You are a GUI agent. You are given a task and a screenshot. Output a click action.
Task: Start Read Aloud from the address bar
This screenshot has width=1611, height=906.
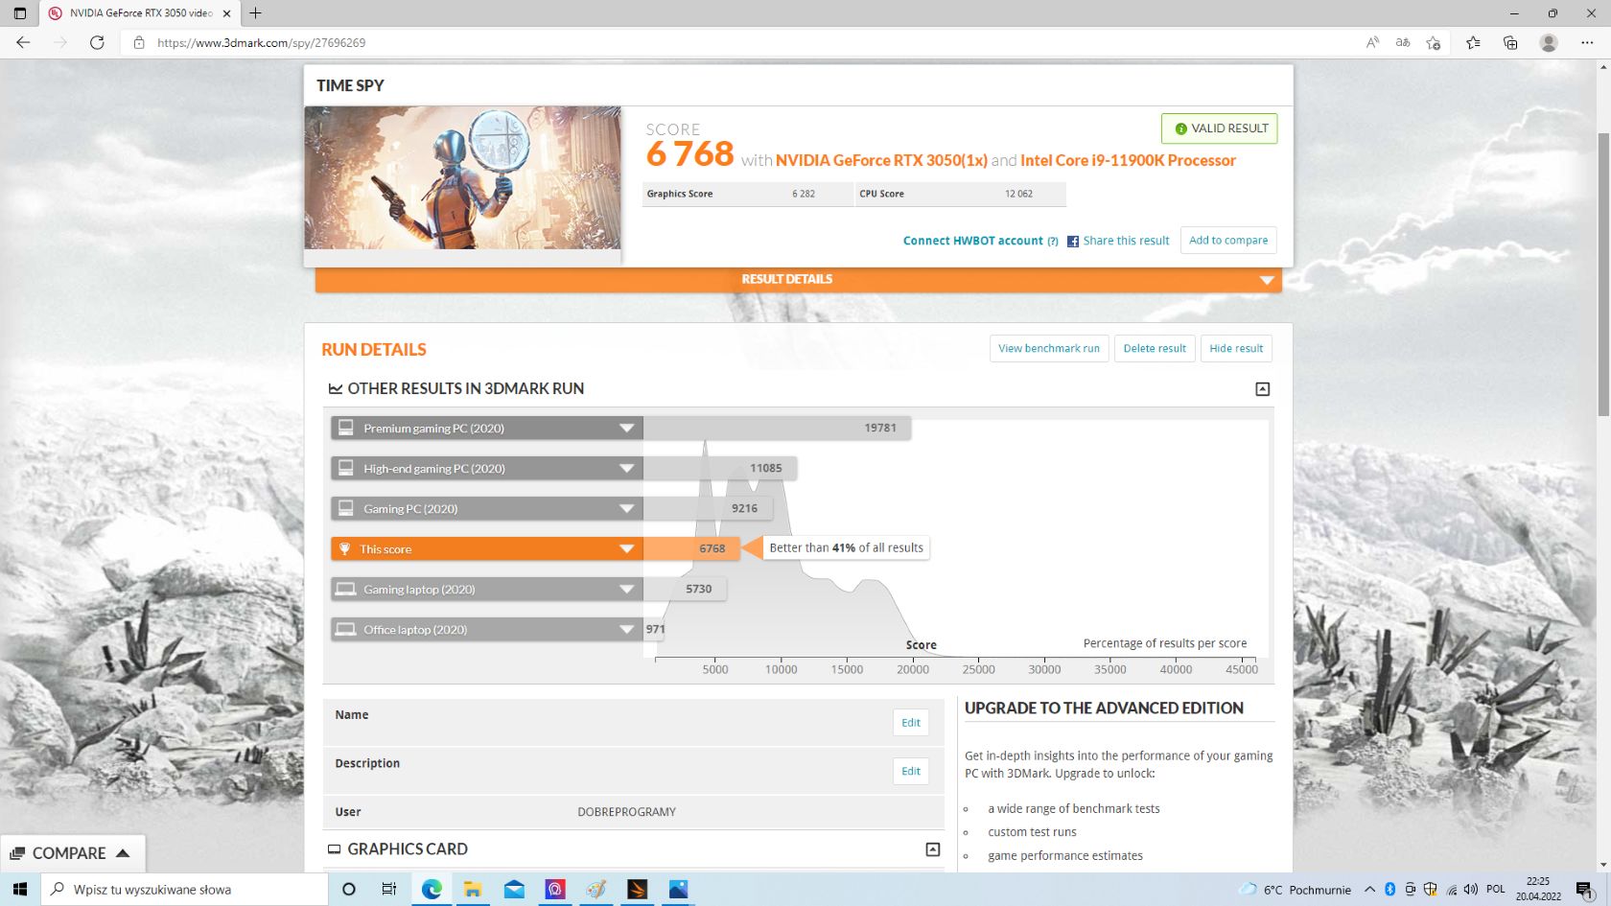pos(1372,42)
